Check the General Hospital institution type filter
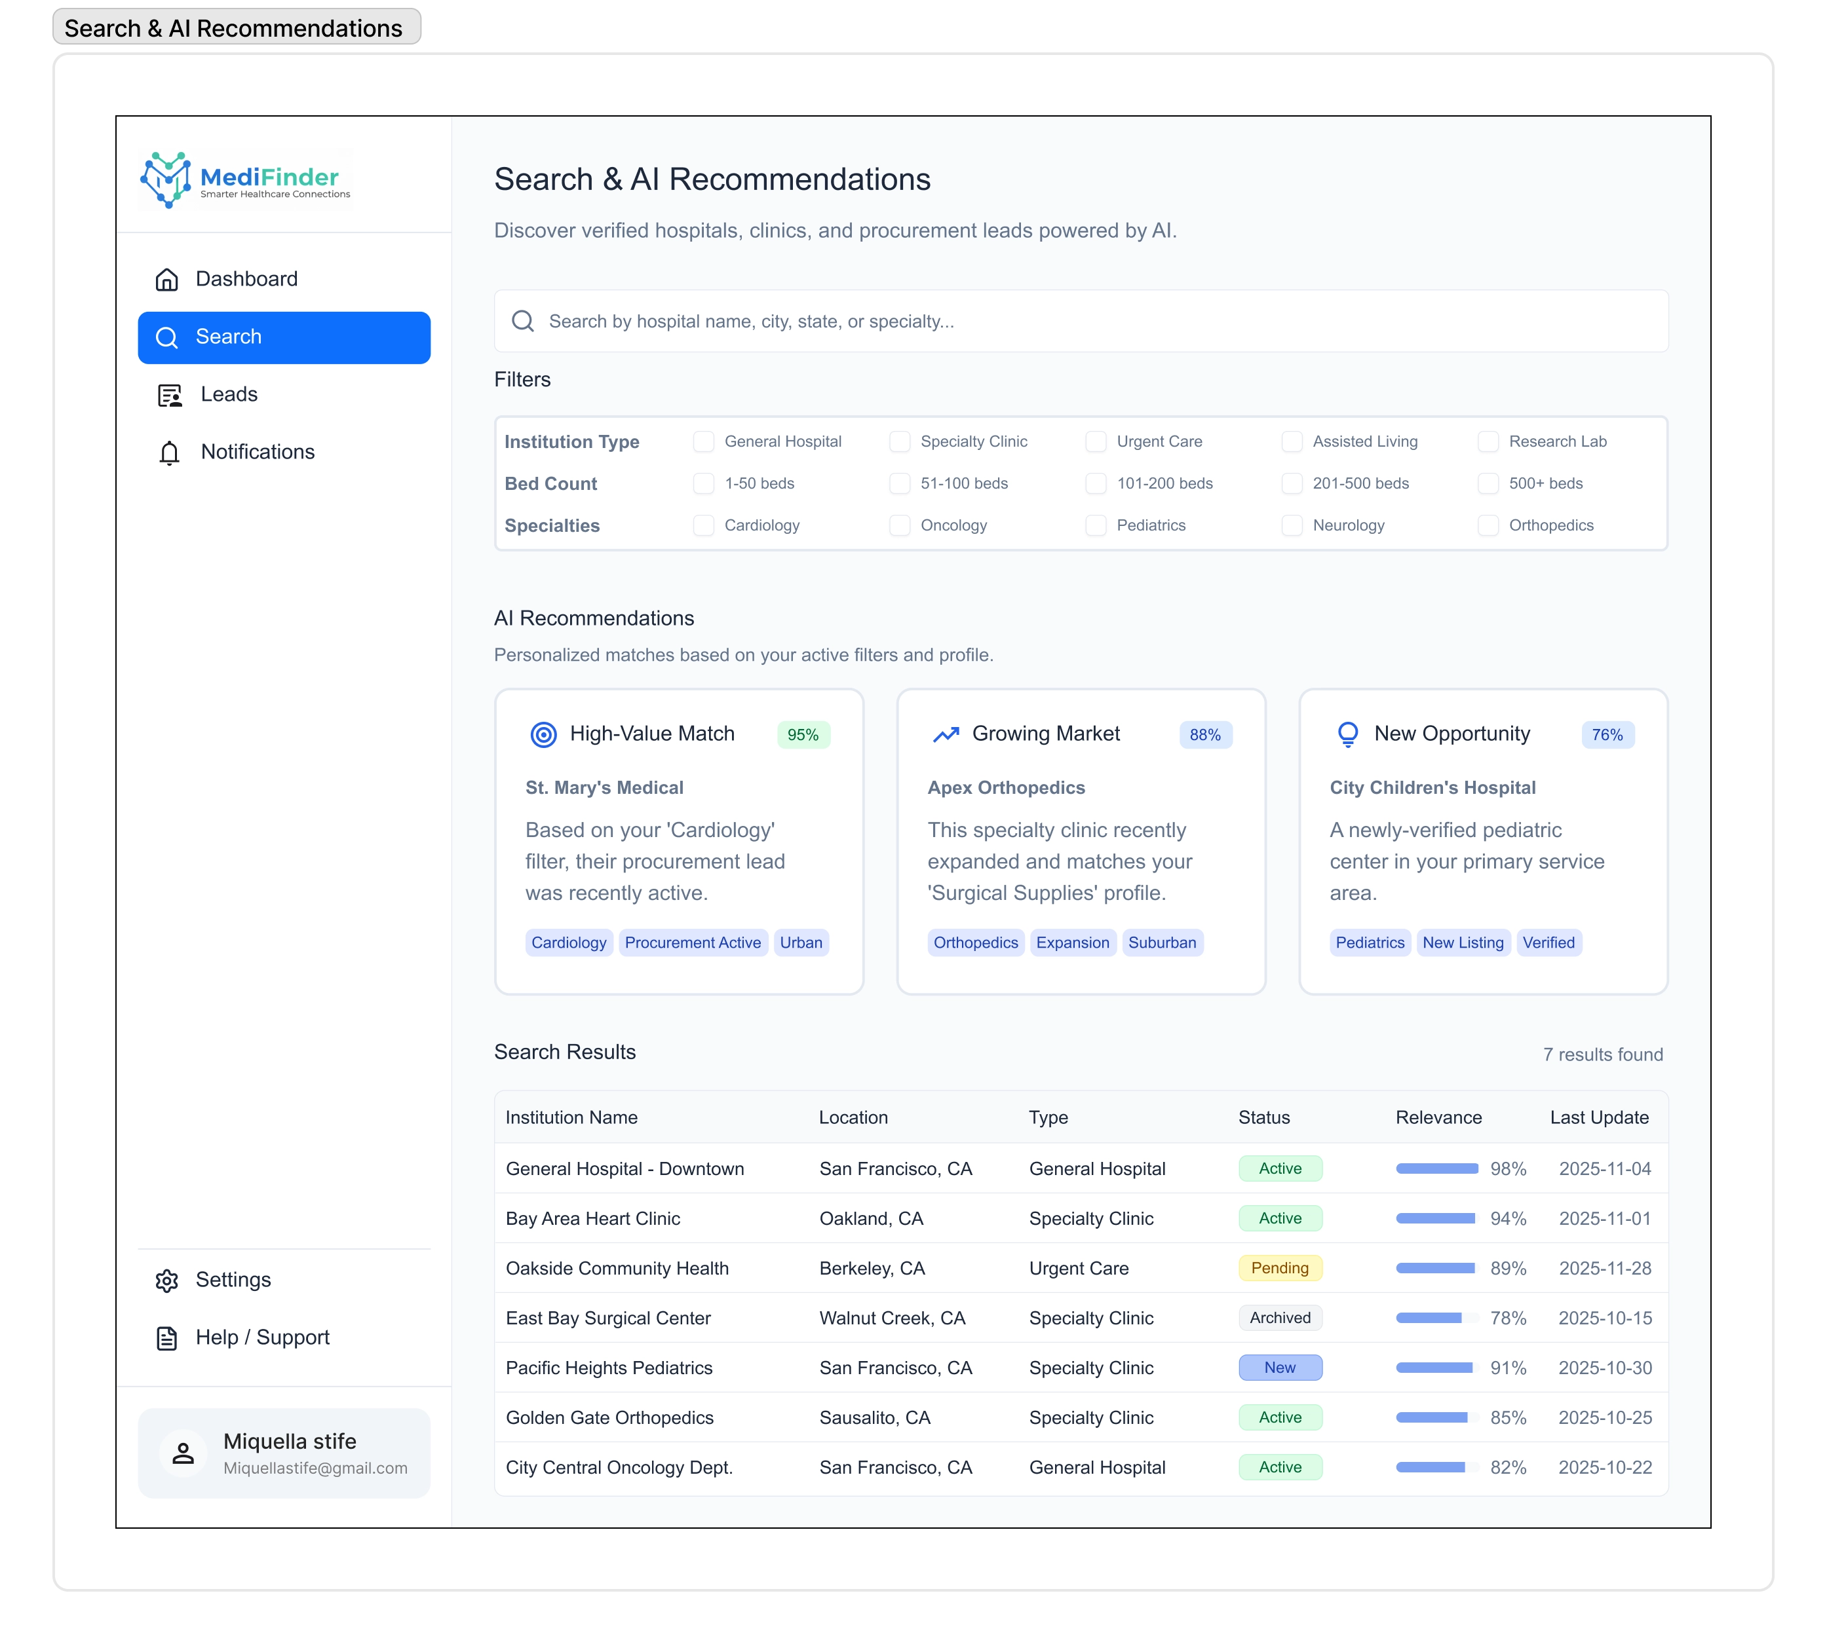 tap(704, 441)
